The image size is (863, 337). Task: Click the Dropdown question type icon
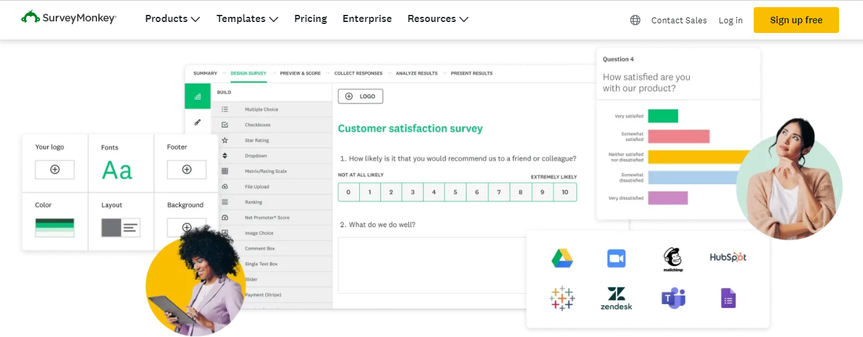pos(224,156)
